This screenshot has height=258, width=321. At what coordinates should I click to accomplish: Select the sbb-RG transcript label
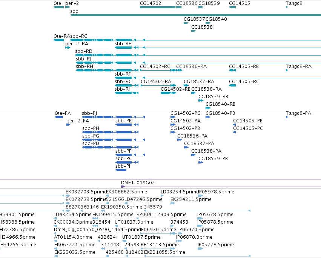coord(79,36)
